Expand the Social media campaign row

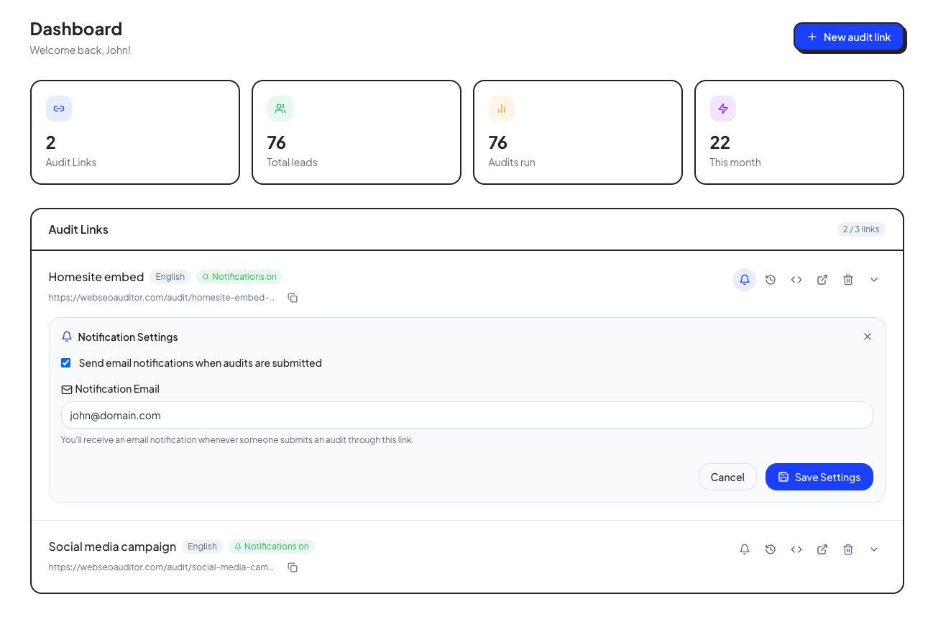tap(874, 549)
